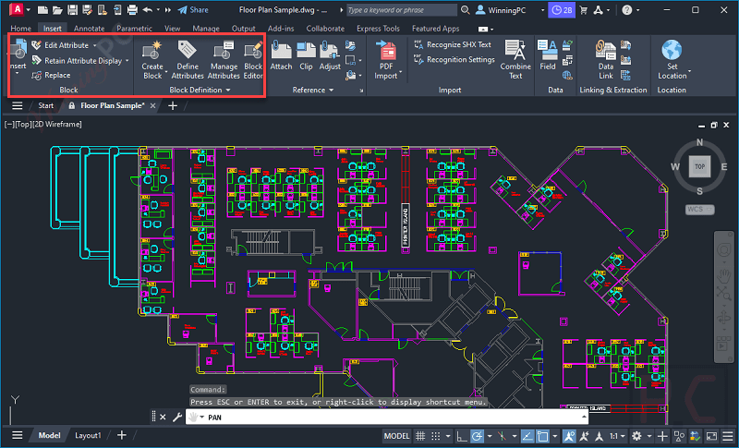
Task: Open Retain Attribute Display dropdown
Action: (127, 61)
